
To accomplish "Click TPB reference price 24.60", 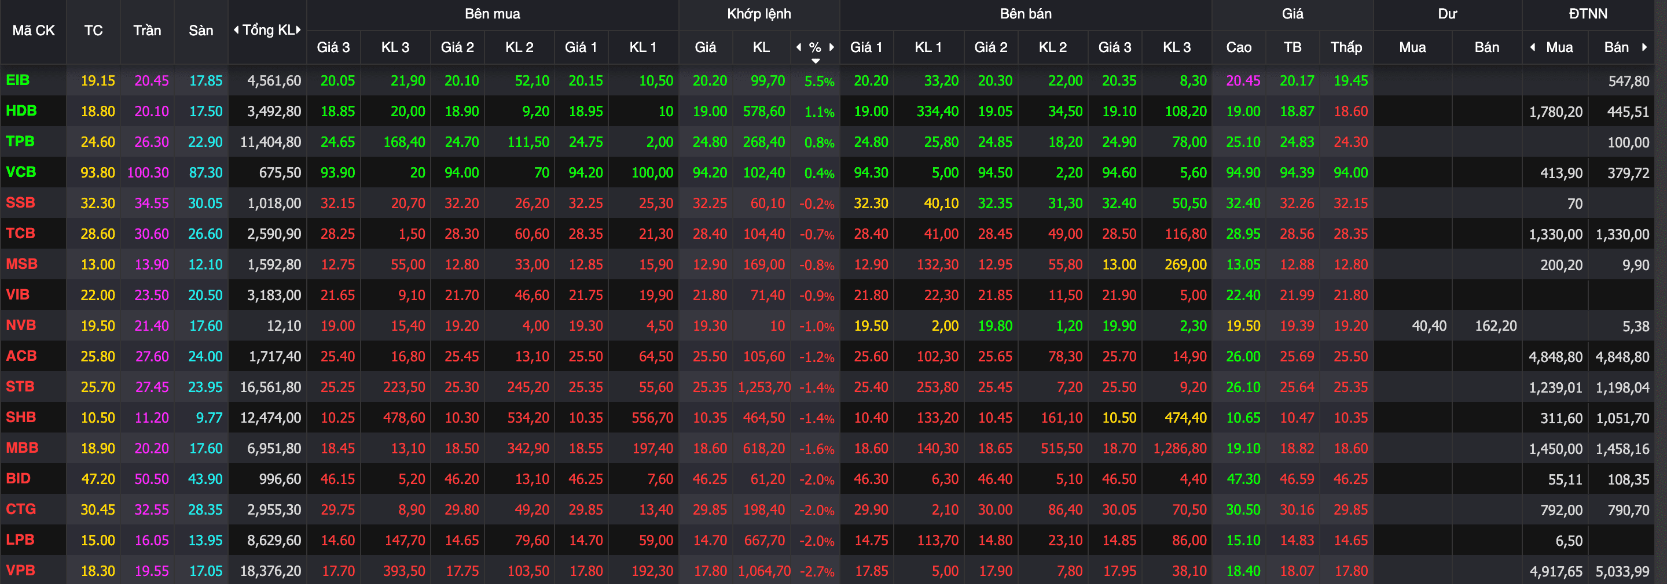I will tap(98, 142).
